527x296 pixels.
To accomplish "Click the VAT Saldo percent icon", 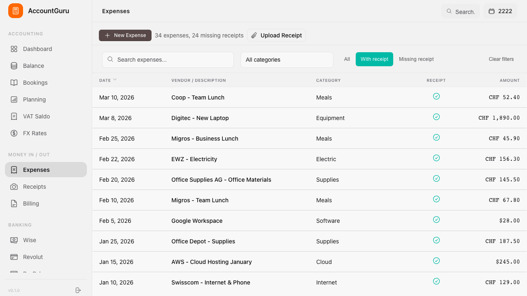I will pyautogui.click(x=14, y=116).
